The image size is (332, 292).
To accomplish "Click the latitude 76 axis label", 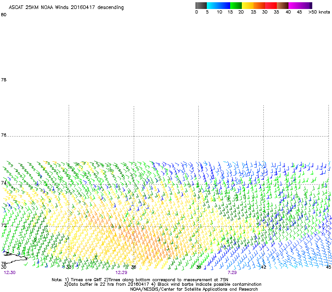I will 4,135.
